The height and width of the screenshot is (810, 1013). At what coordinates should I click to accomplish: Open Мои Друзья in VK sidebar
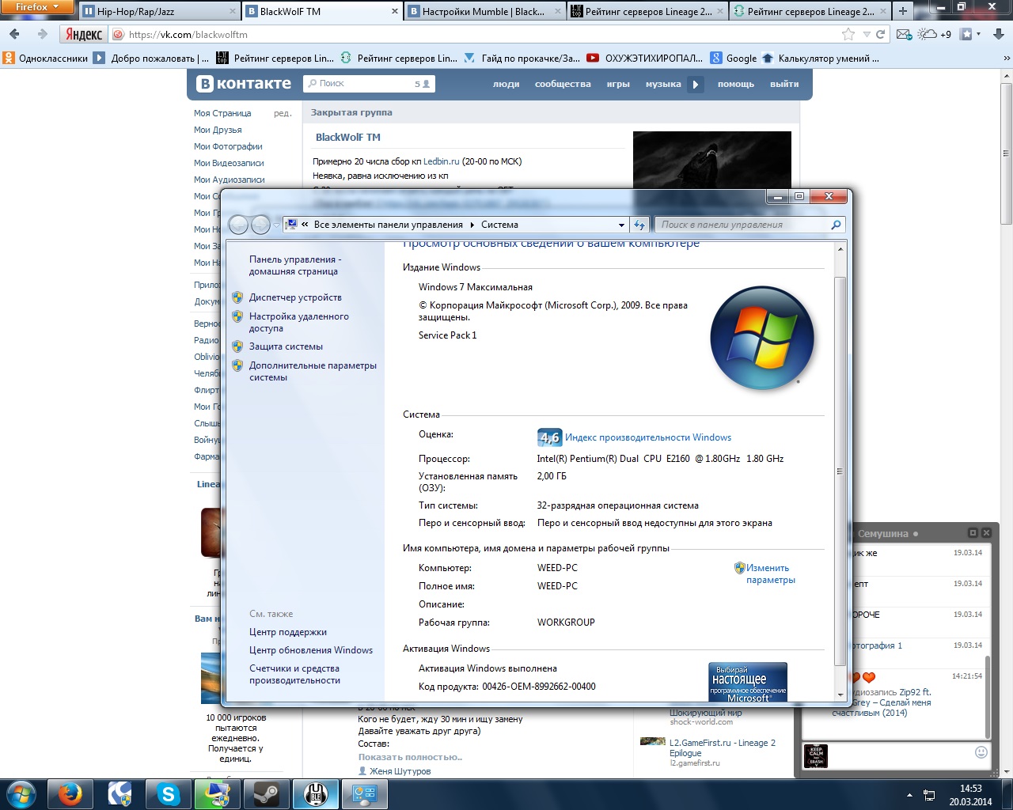click(218, 130)
